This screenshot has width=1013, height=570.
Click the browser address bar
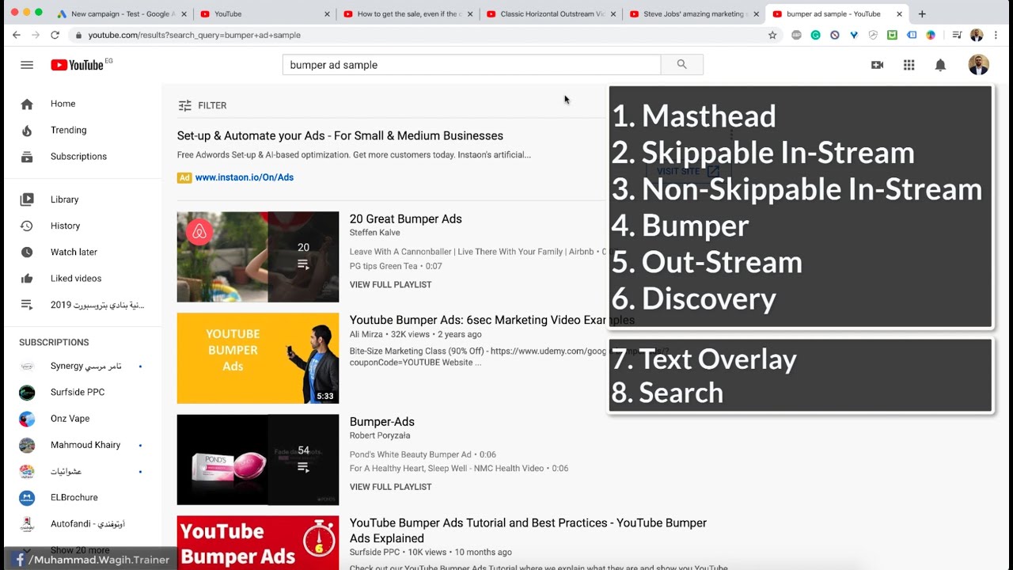click(415, 35)
